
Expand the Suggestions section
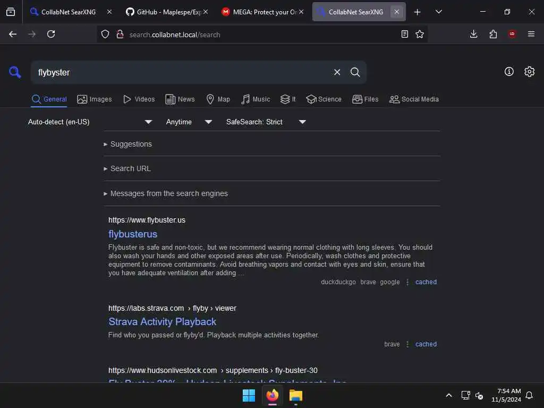(127, 144)
